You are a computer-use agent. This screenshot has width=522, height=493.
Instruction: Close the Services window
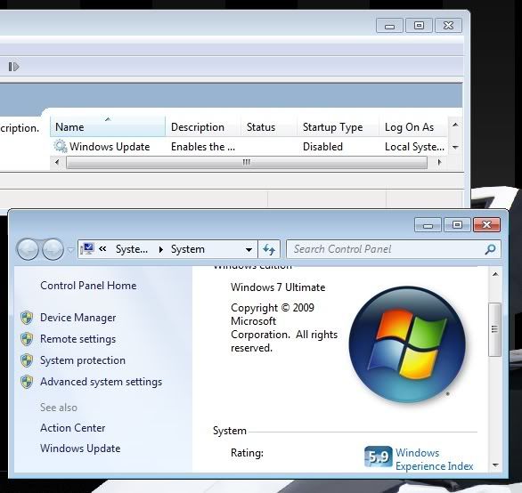point(448,26)
